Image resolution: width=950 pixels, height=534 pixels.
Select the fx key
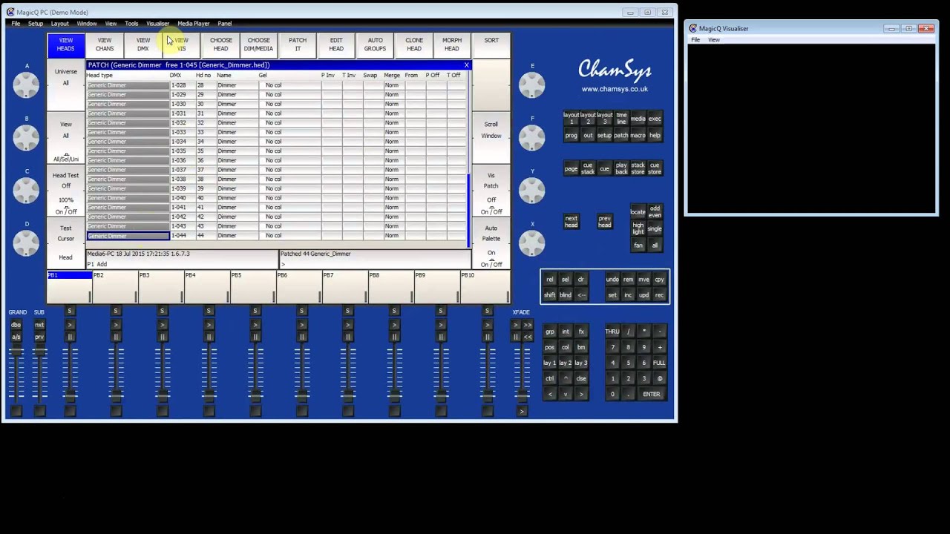click(x=581, y=332)
